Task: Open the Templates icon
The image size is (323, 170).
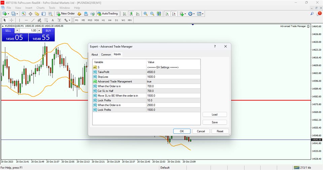Action: (x=199, y=14)
